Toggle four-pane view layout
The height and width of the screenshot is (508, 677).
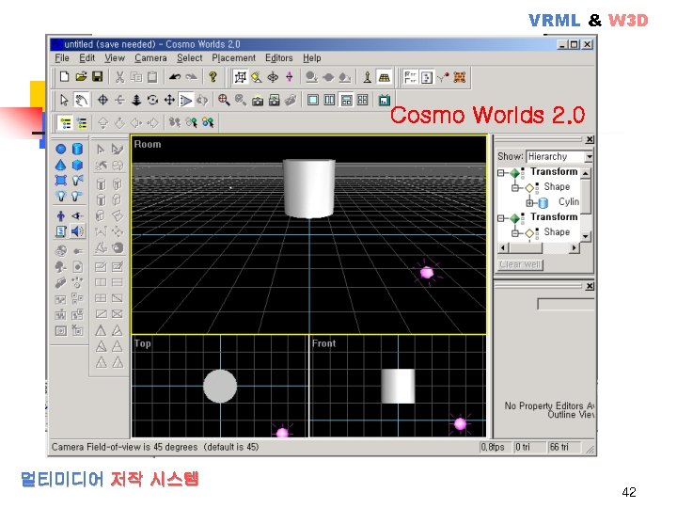(x=363, y=101)
